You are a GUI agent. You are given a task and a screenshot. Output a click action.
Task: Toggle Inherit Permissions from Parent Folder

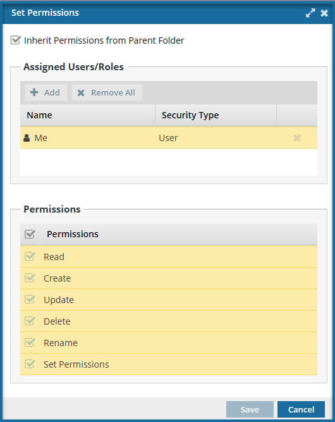pyautogui.click(x=16, y=40)
